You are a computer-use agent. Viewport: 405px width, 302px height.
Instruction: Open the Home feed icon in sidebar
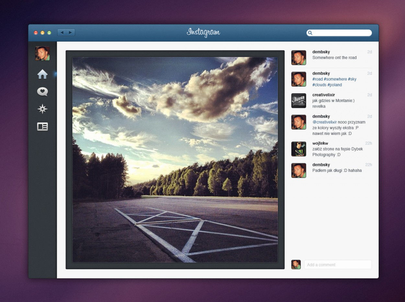tap(42, 74)
